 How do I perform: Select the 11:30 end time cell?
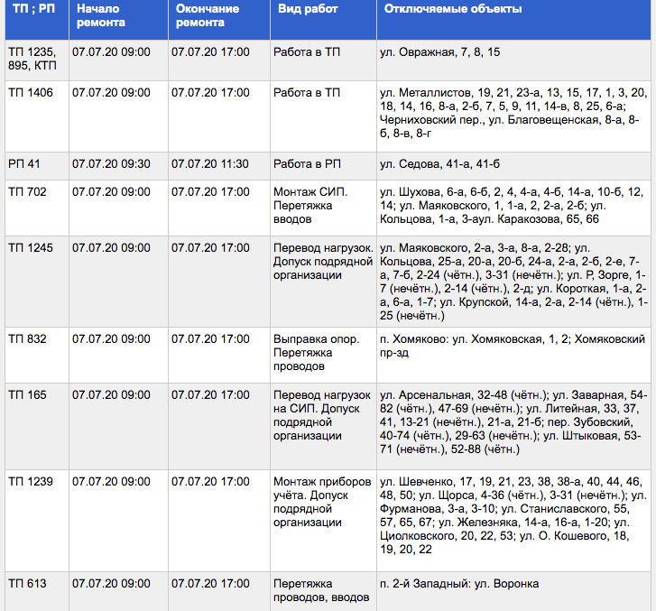click(x=210, y=163)
